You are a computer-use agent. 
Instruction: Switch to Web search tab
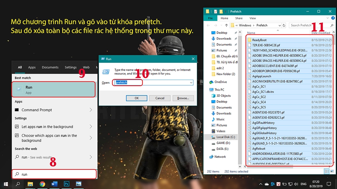86,67
